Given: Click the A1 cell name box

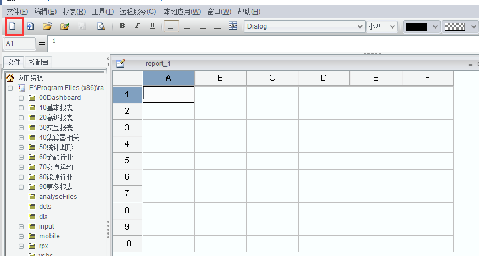Looking at the screenshot, I should (x=20, y=43).
